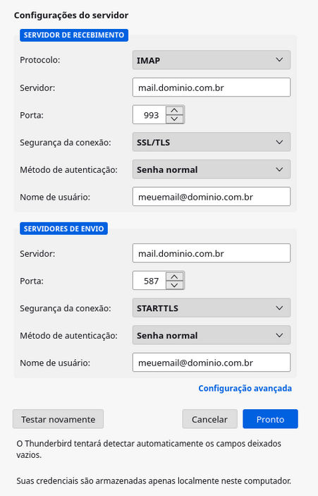Click the outgoing Servidor input field

211,253
